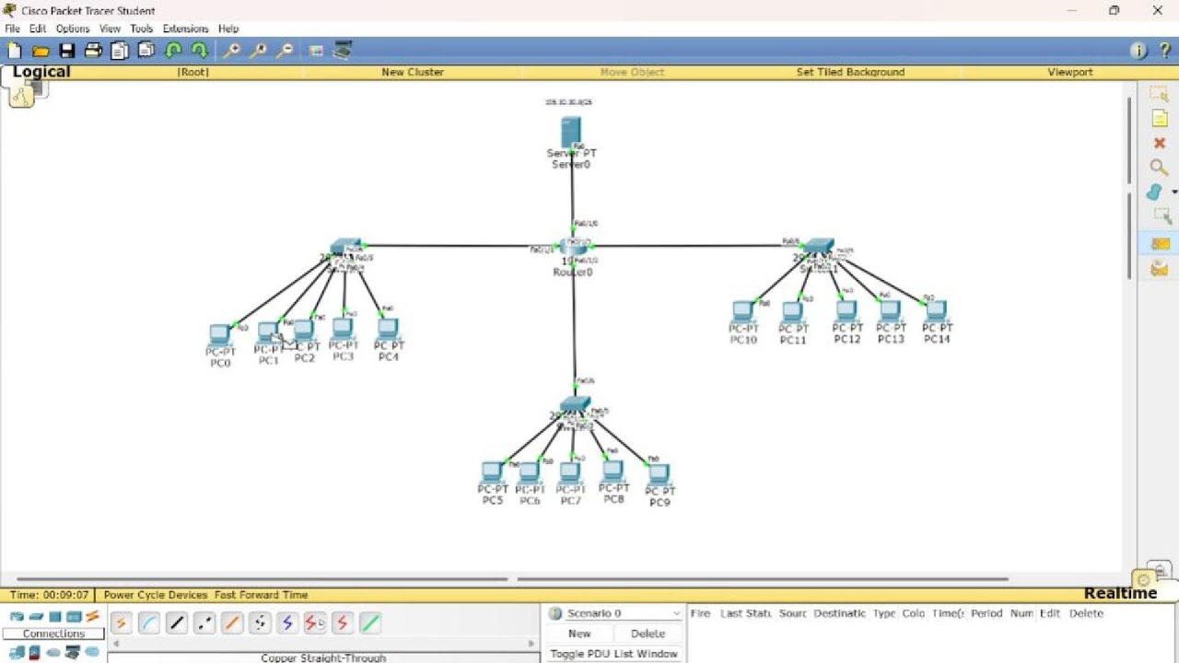The width and height of the screenshot is (1179, 663).
Task: Click the PC0 computer in workspace
Action: (x=219, y=334)
